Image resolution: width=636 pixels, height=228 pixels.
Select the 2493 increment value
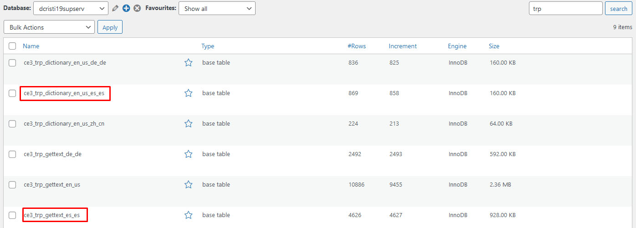[x=396, y=154]
